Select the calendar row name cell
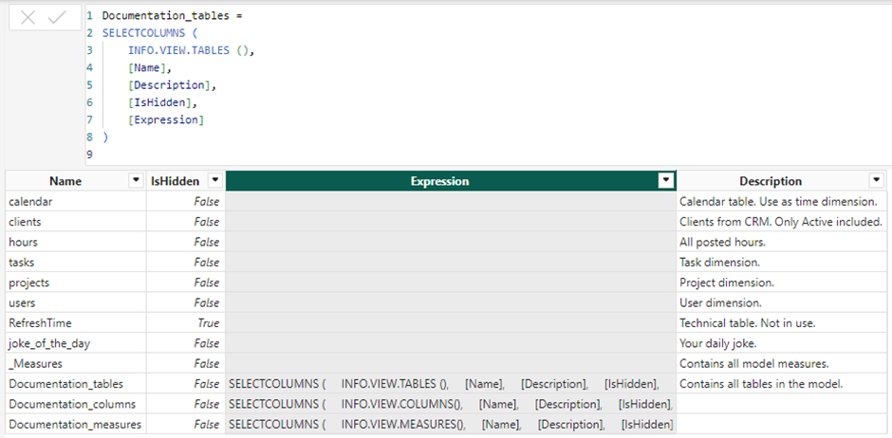This screenshot has width=892, height=438. [30, 202]
